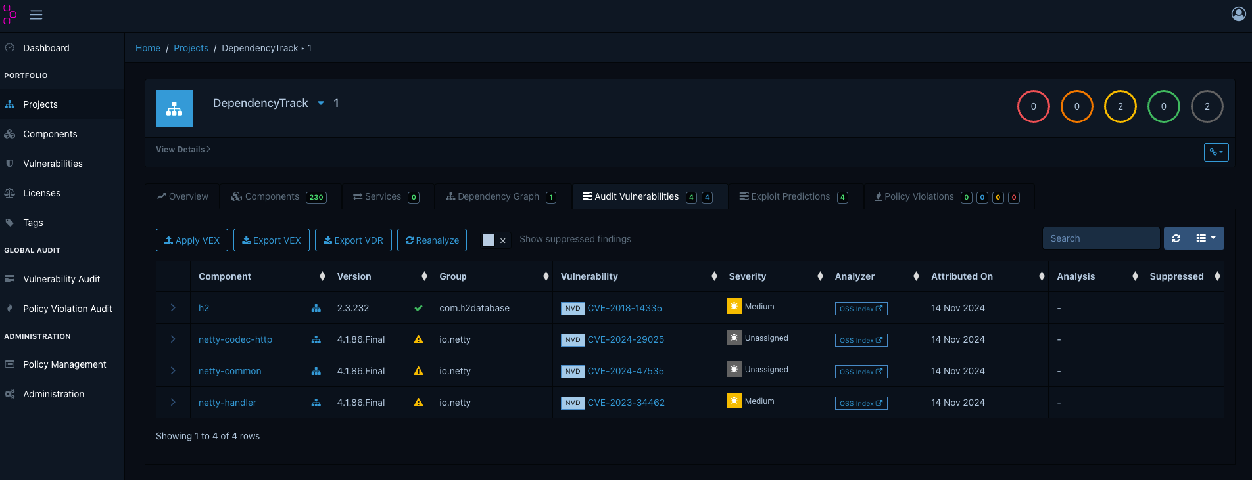Click dependency graph icon for netty-handler

pos(316,403)
